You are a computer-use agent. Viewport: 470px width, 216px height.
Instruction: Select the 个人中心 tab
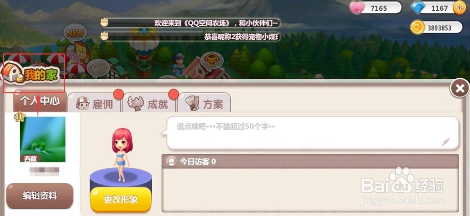tap(39, 101)
